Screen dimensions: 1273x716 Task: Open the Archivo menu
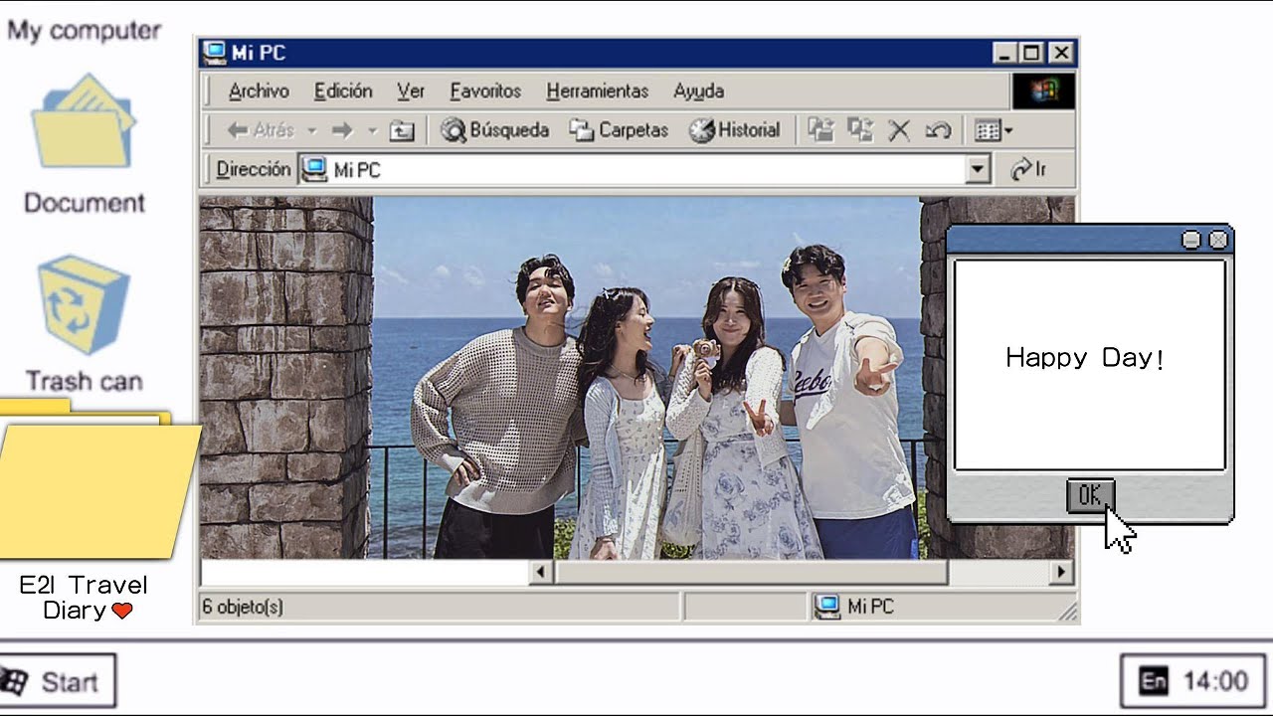pyautogui.click(x=259, y=90)
